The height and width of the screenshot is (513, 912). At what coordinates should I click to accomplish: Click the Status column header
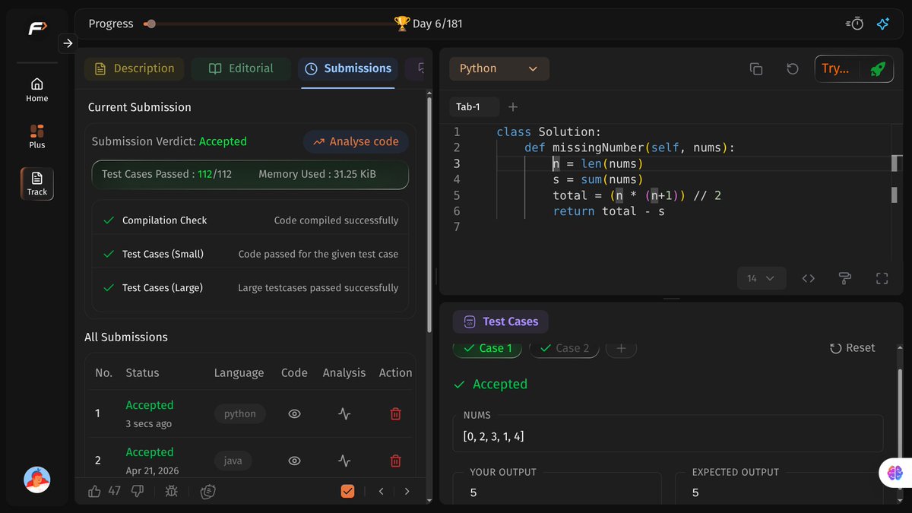142,372
